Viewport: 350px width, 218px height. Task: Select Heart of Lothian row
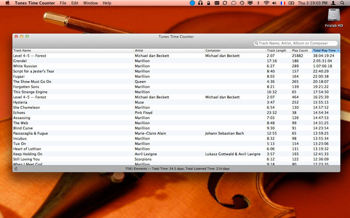[176, 149]
